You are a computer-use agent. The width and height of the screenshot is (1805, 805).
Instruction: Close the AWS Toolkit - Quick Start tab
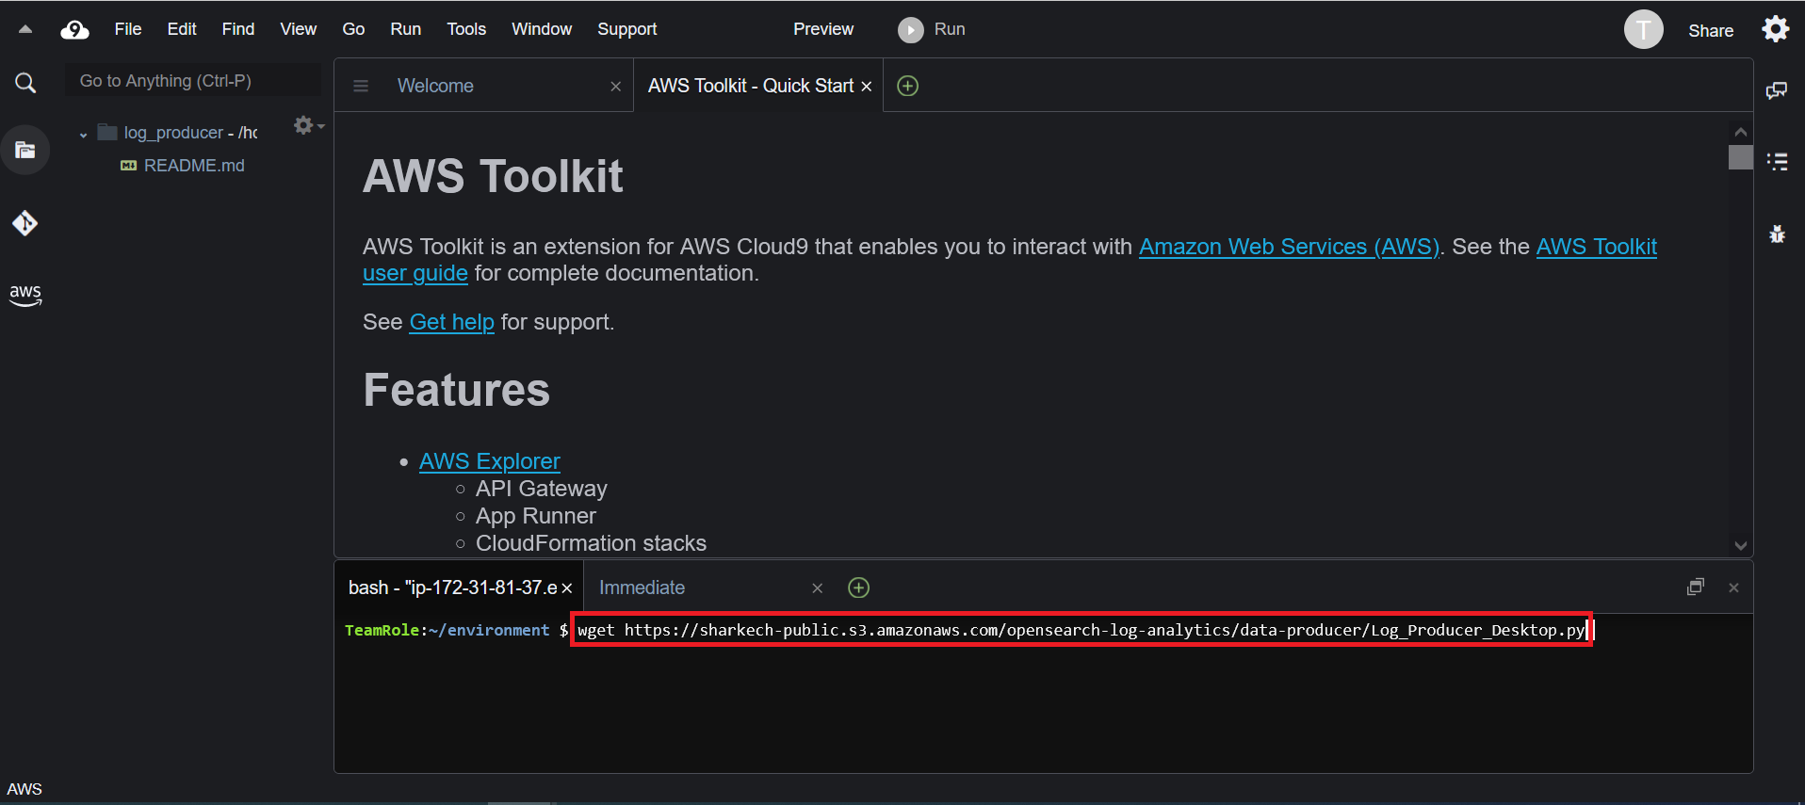point(867,87)
